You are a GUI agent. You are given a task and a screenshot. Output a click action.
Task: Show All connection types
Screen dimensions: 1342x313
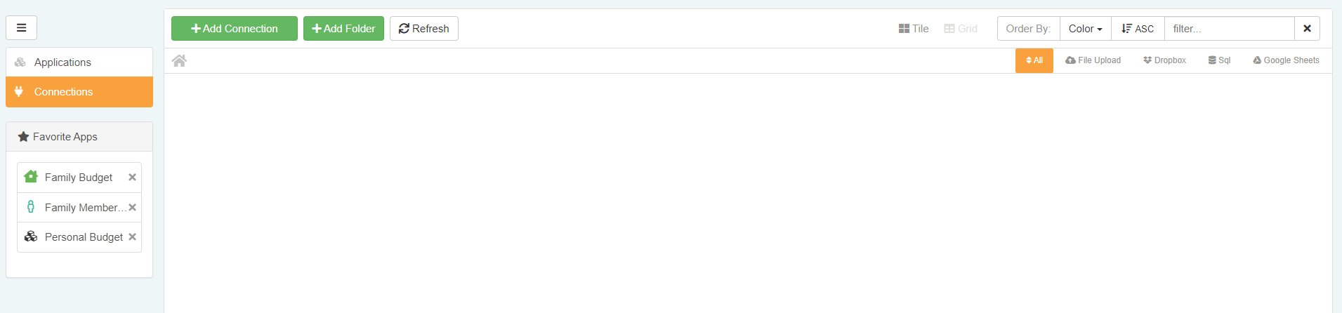[1034, 60]
